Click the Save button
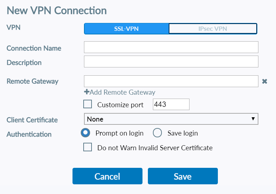Screen dimensions: 276x194 pos(183,176)
